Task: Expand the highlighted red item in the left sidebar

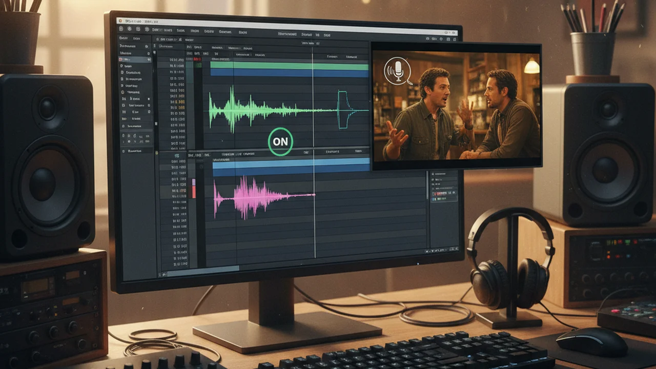Action: pyautogui.click(x=135, y=59)
